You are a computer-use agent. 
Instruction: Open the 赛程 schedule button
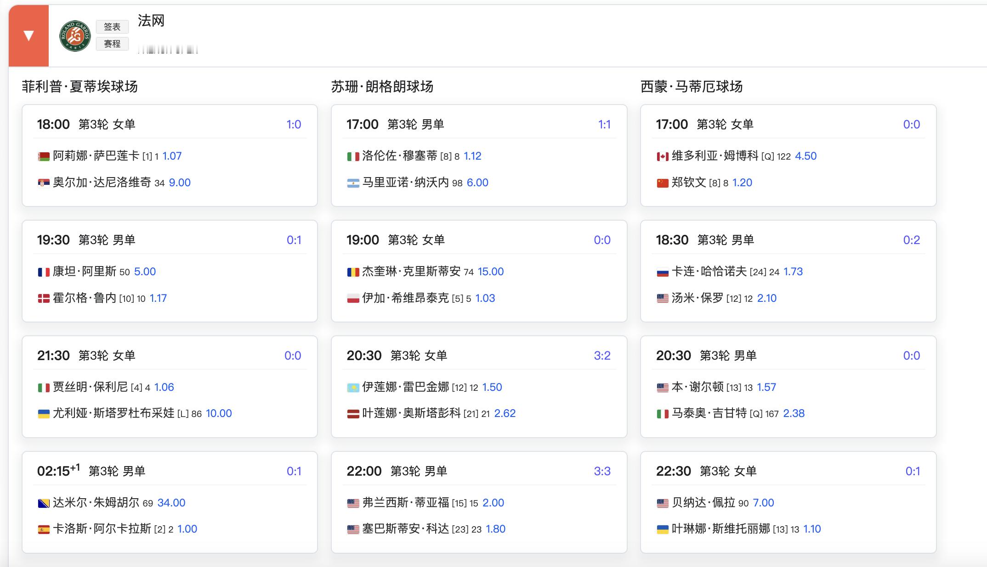click(x=112, y=44)
